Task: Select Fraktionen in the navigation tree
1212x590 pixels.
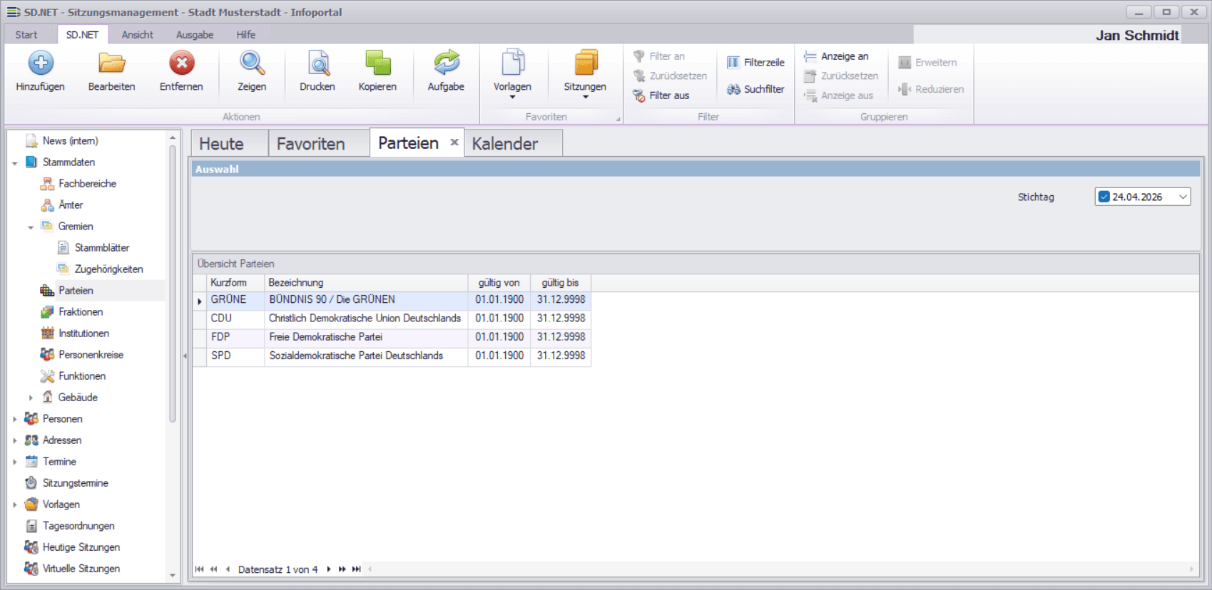Action: pos(80,312)
